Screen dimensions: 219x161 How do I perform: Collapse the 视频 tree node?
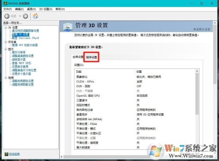click(x=6, y=78)
